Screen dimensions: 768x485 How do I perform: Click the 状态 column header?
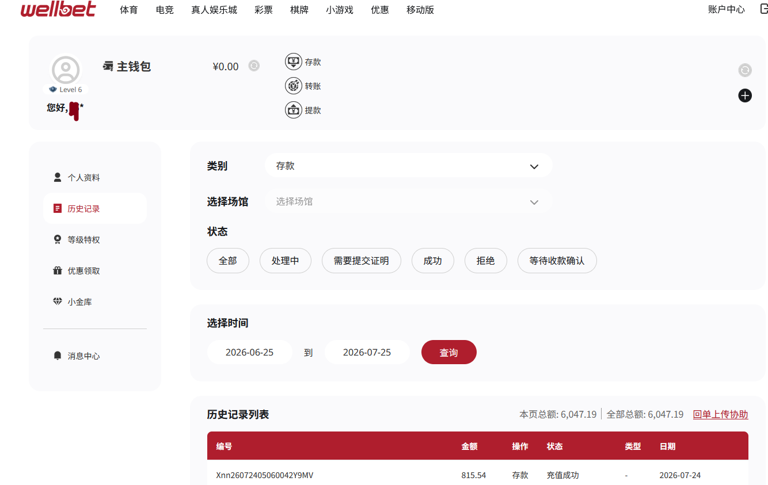click(x=555, y=446)
